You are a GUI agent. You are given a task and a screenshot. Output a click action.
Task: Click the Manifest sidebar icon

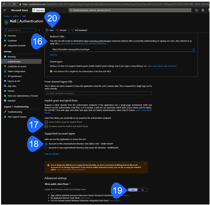click(x=5, y=101)
